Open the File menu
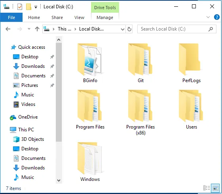This screenshot has height=194, width=222. (11, 17)
